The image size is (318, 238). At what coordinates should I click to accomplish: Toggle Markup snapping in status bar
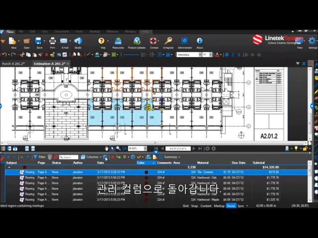[x=219, y=206]
